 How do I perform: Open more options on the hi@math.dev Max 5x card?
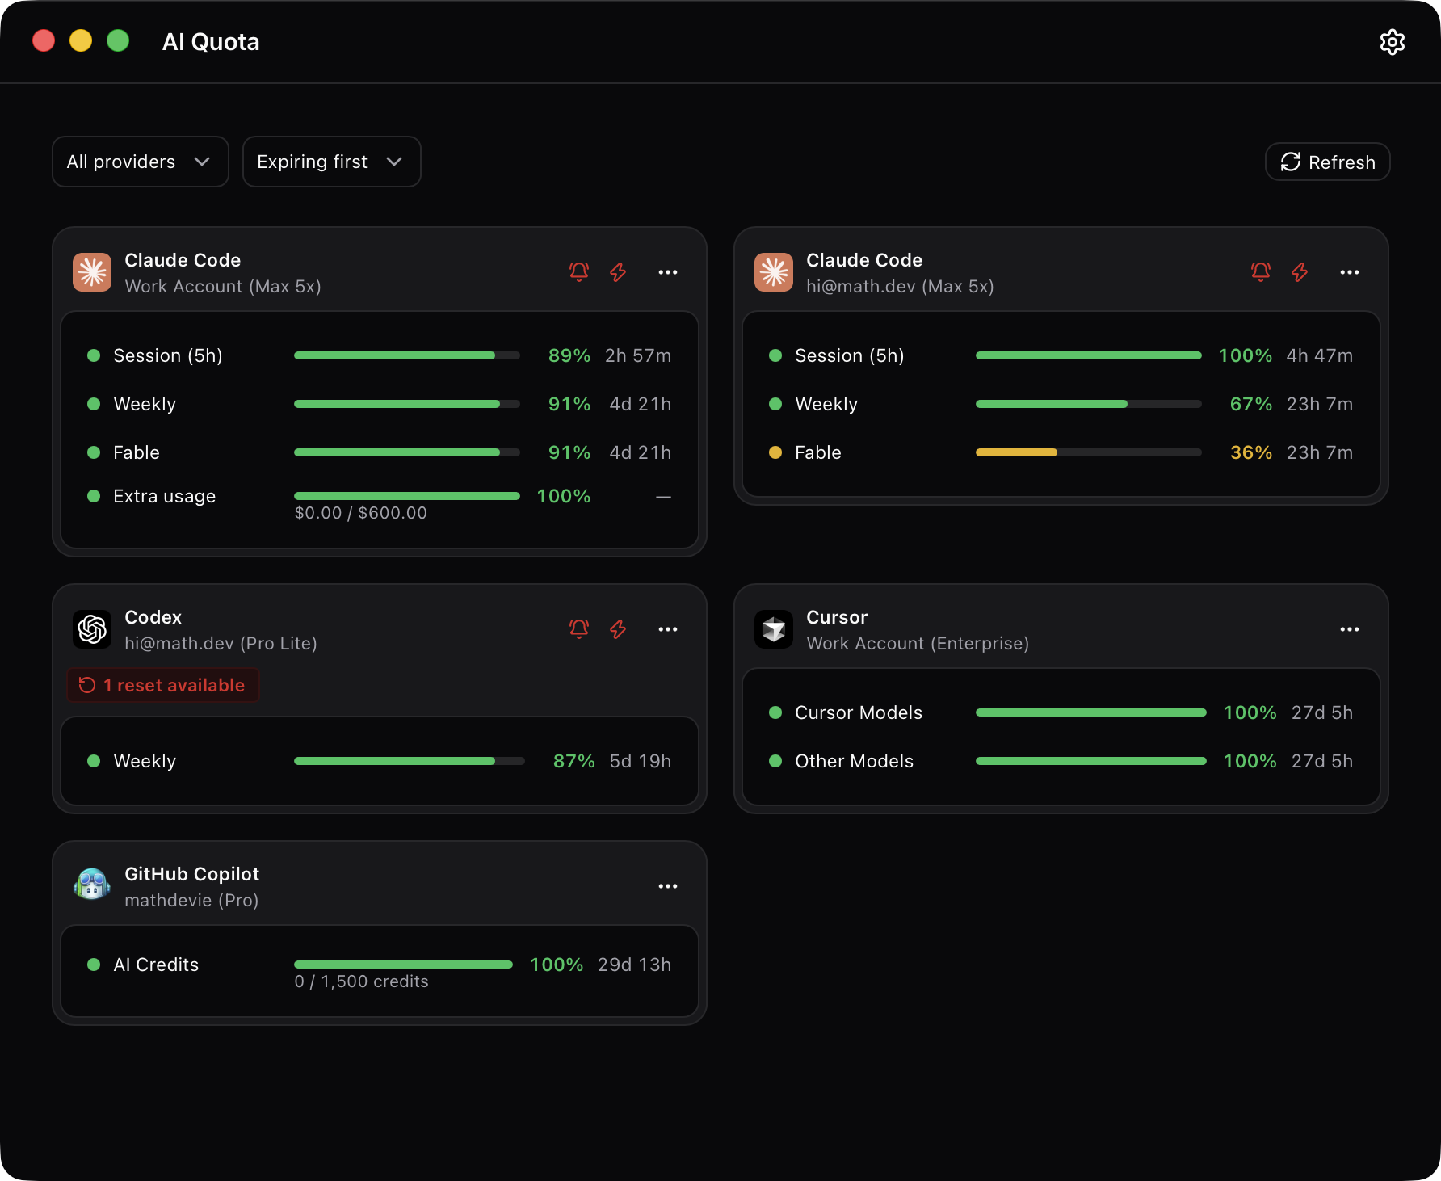click(x=1350, y=272)
